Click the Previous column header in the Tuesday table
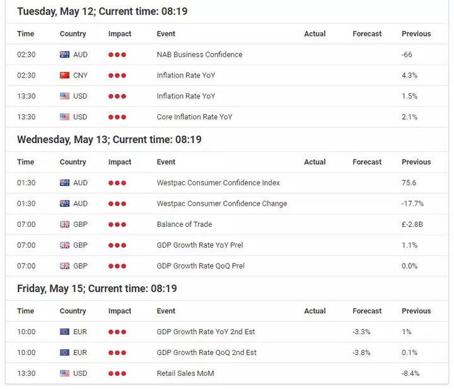This screenshot has height=389, width=454. [x=416, y=33]
